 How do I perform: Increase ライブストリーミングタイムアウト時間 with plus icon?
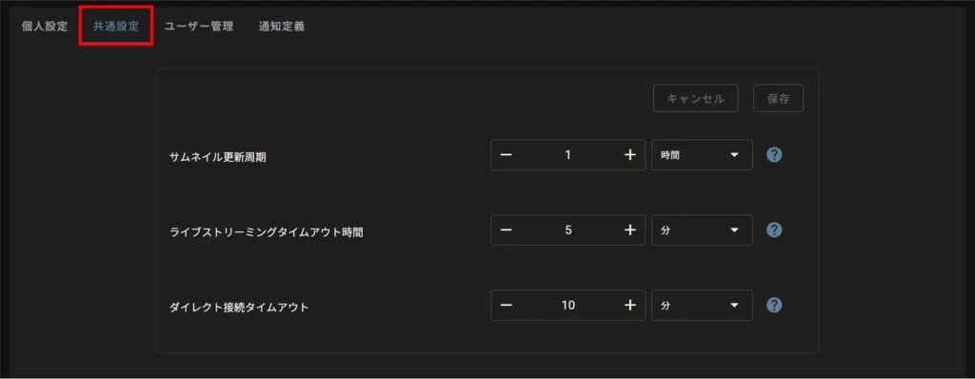click(x=630, y=230)
